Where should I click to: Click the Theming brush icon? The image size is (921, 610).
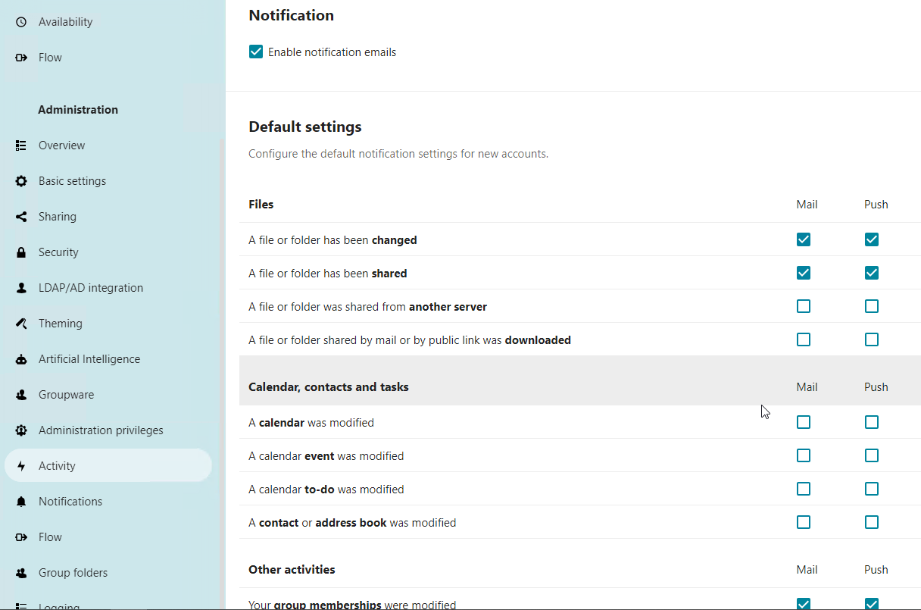pyautogui.click(x=21, y=324)
